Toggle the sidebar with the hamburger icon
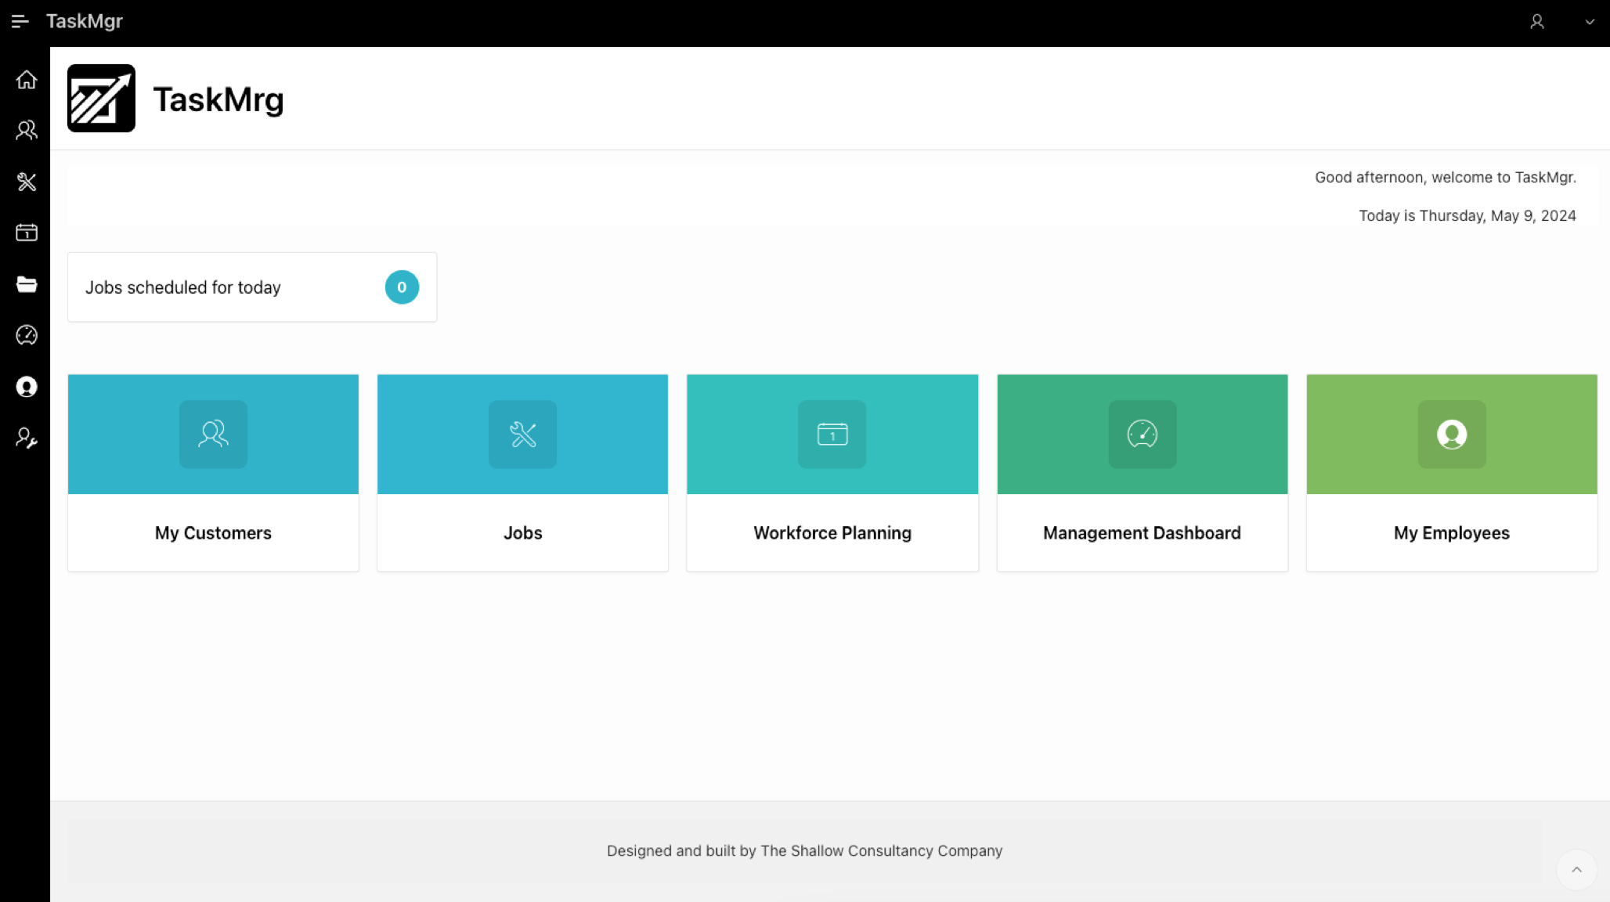The width and height of the screenshot is (1610, 902). pos(20,21)
